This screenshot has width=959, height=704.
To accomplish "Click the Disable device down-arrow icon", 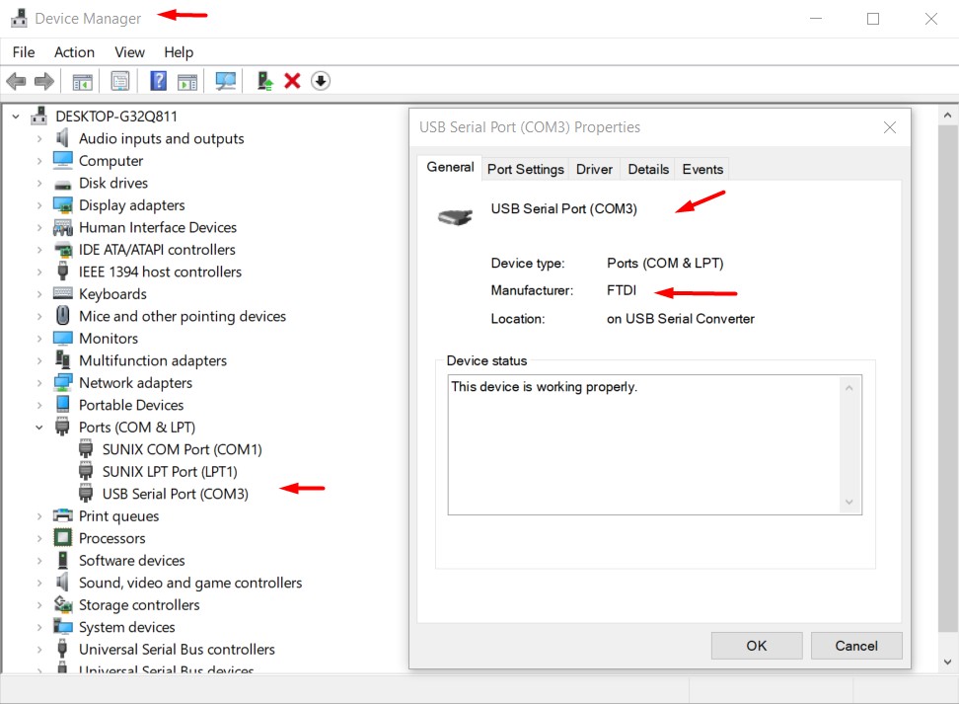I will click(321, 81).
